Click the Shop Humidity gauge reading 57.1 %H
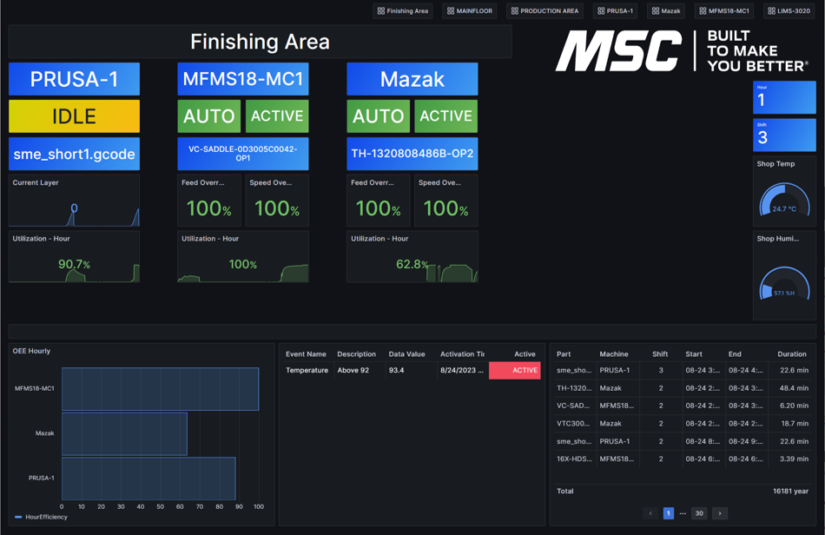This screenshot has width=825, height=535. (x=784, y=283)
